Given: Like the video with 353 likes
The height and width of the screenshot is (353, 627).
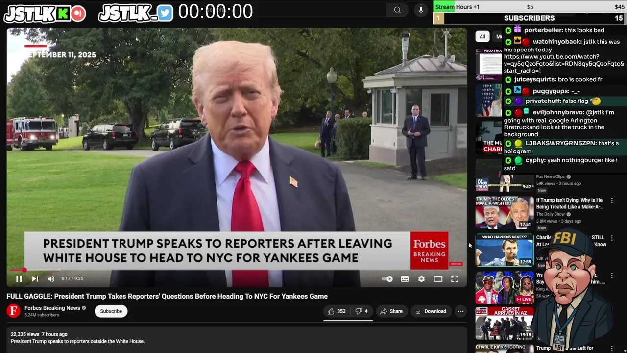Looking at the screenshot, I should tap(337, 311).
